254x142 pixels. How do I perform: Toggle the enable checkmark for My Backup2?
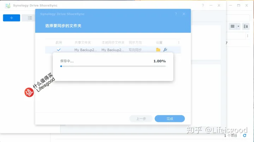[x=59, y=50]
